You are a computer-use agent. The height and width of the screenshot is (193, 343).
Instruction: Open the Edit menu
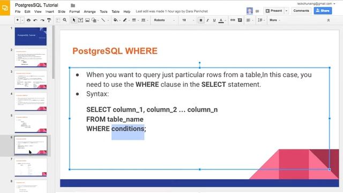click(27, 12)
